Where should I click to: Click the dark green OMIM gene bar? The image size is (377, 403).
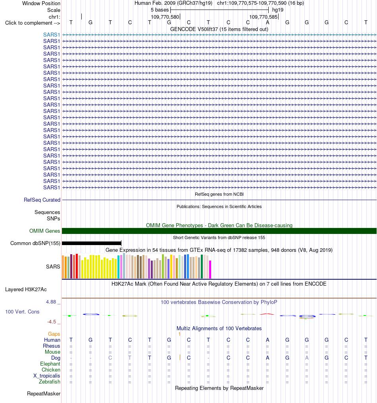pos(219,231)
